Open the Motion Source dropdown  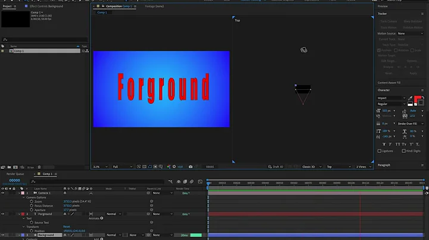[x=411, y=33]
